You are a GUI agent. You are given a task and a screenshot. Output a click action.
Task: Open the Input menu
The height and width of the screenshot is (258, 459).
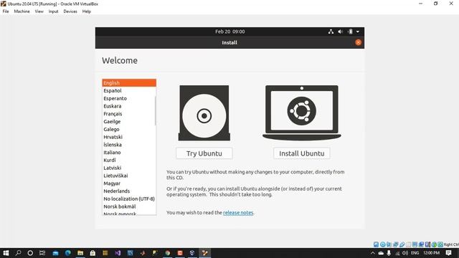(x=53, y=11)
